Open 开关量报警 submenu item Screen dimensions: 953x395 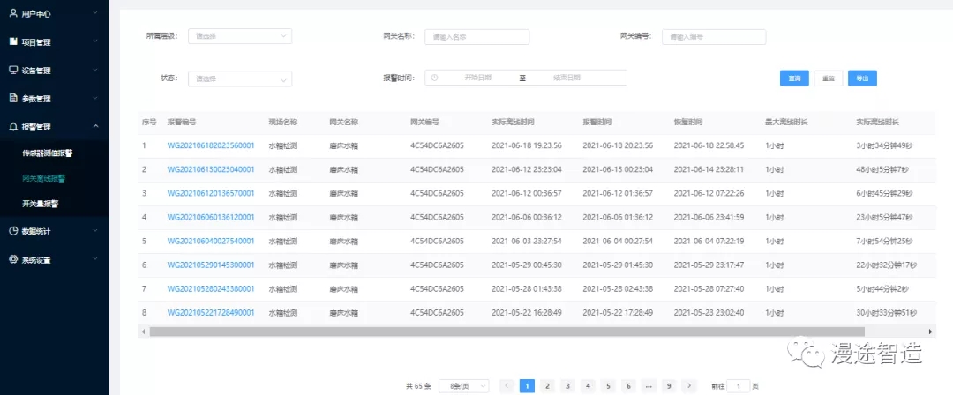[41, 203]
